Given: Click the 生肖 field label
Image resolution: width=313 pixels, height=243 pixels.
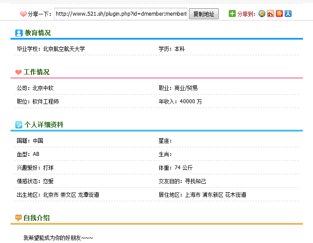Looking at the screenshot, I should coord(165,154).
